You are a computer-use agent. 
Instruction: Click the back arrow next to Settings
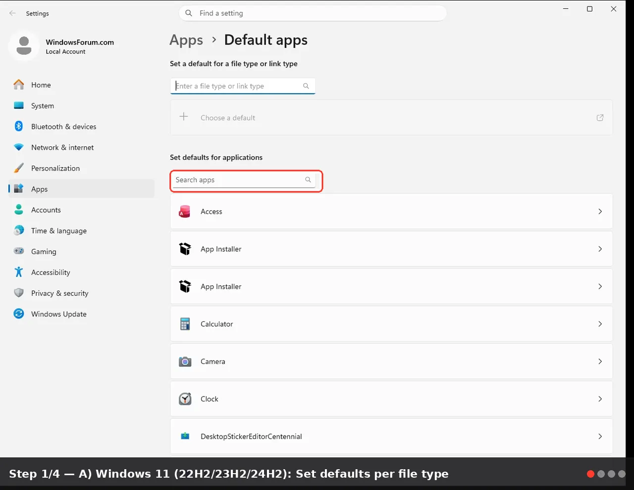[12, 13]
